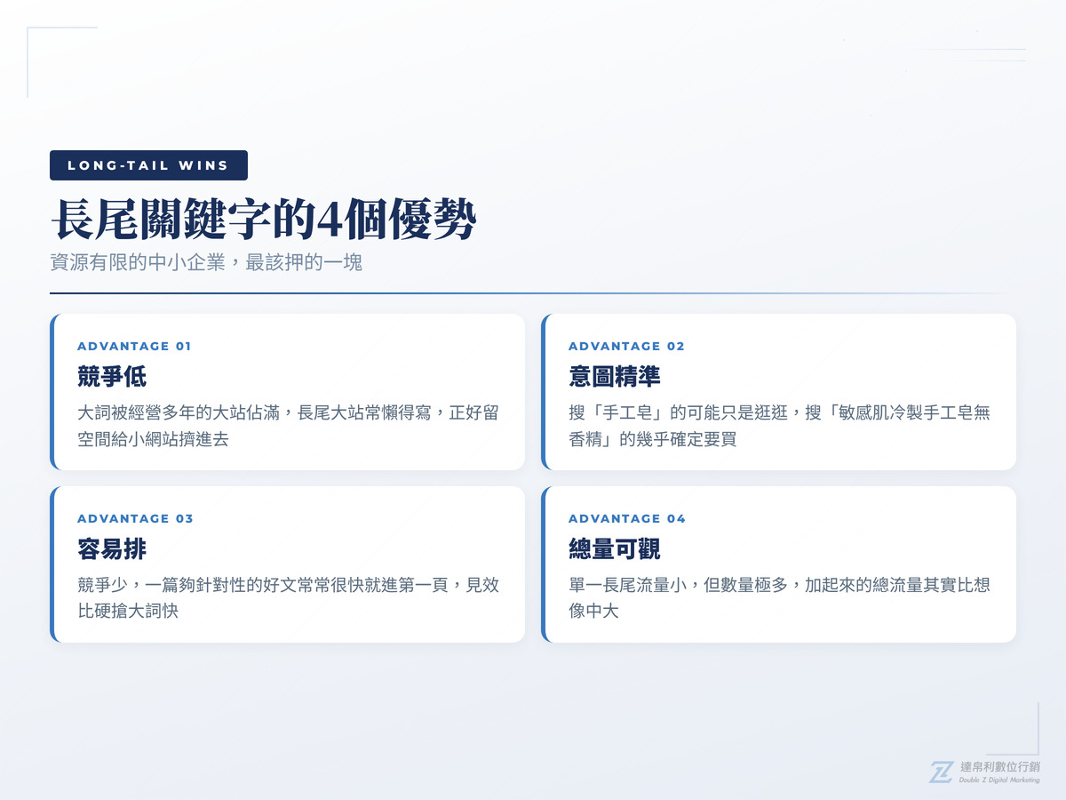The width and height of the screenshot is (1066, 800).
Task: Click the title 長尾關鍵字的4個優勢
Action: click(264, 219)
